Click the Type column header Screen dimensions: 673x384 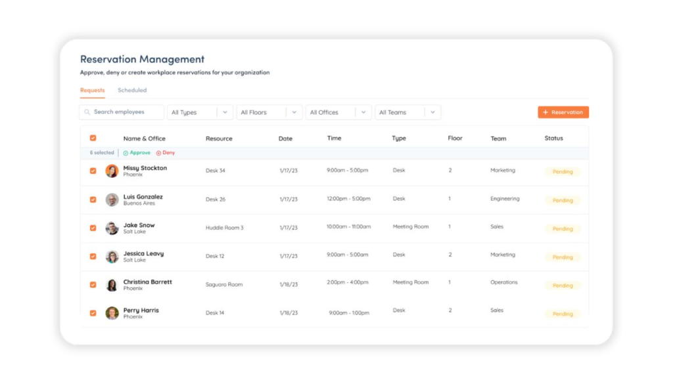click(399, 139)
